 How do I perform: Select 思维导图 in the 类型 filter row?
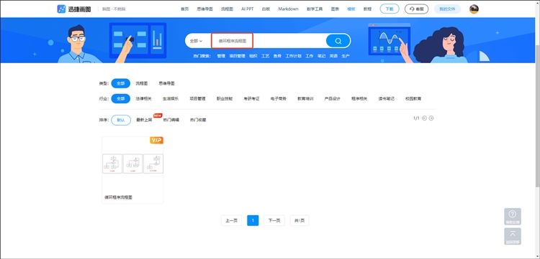pyautogui.click(x=167, y=83)
